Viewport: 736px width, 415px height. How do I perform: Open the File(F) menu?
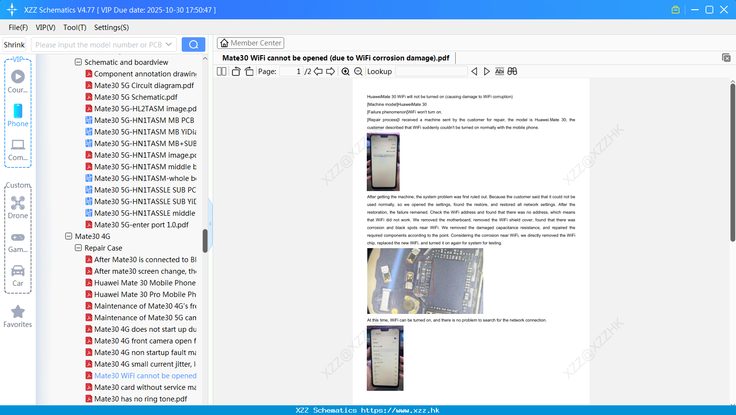pyautogui.click(x=18, y=28)
